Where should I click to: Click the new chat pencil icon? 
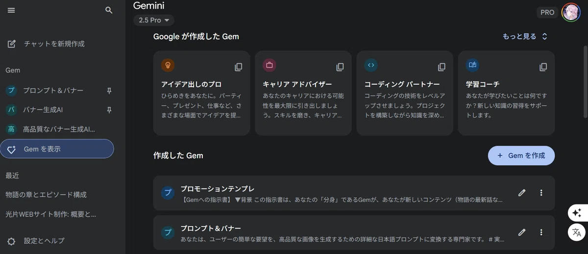point(12,44)
